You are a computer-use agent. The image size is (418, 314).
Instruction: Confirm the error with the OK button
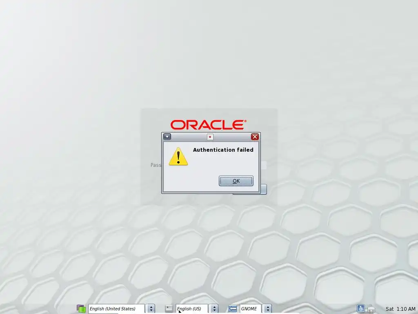[236, 181]
